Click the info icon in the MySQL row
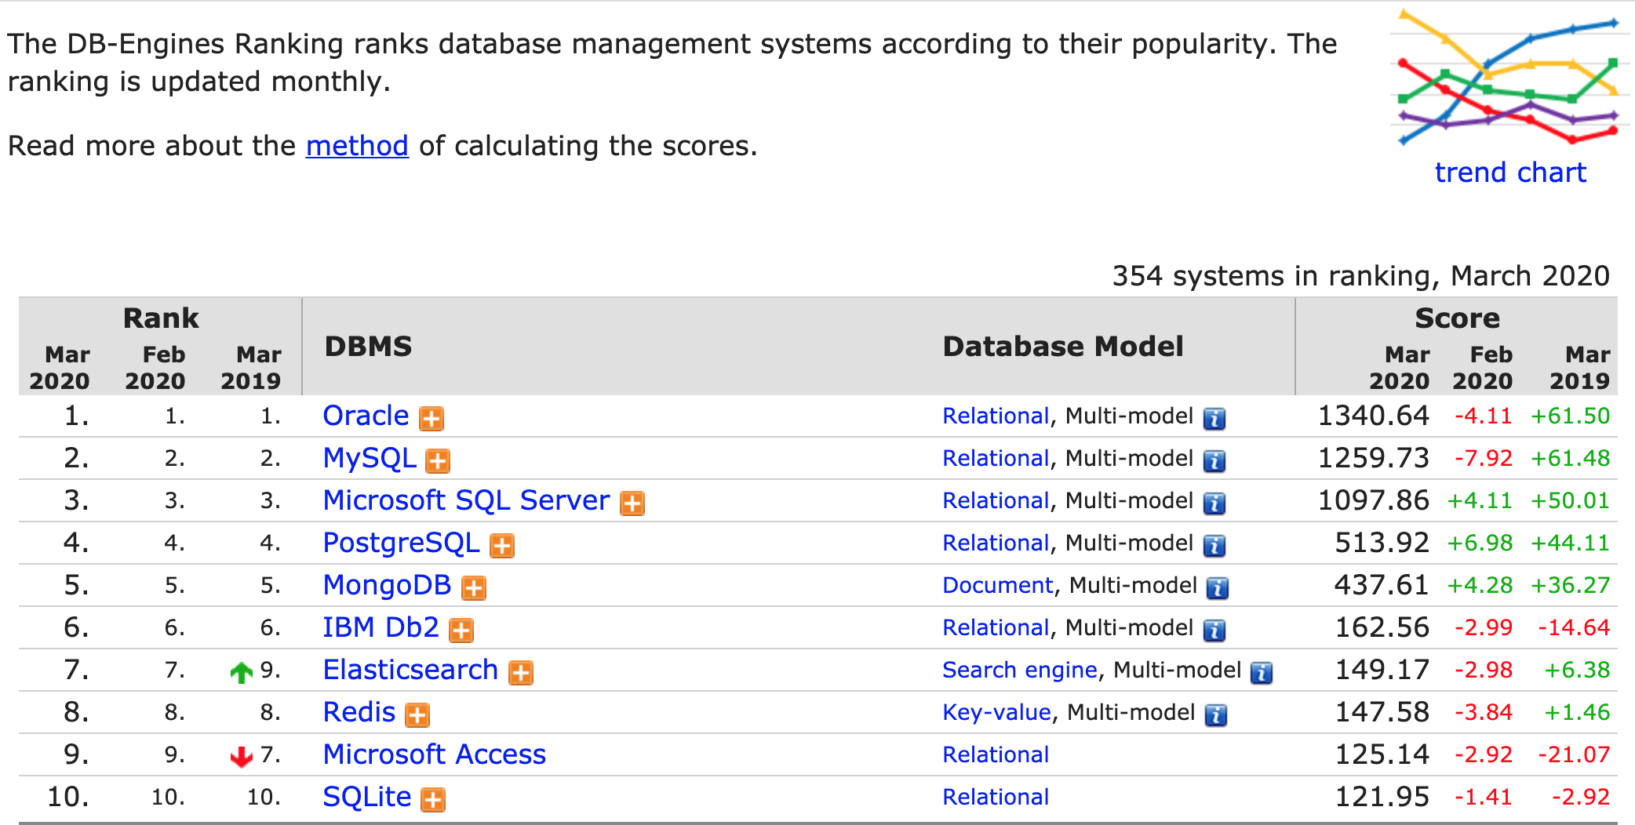Screen dimensions: 1635x825 point(1214,461)
